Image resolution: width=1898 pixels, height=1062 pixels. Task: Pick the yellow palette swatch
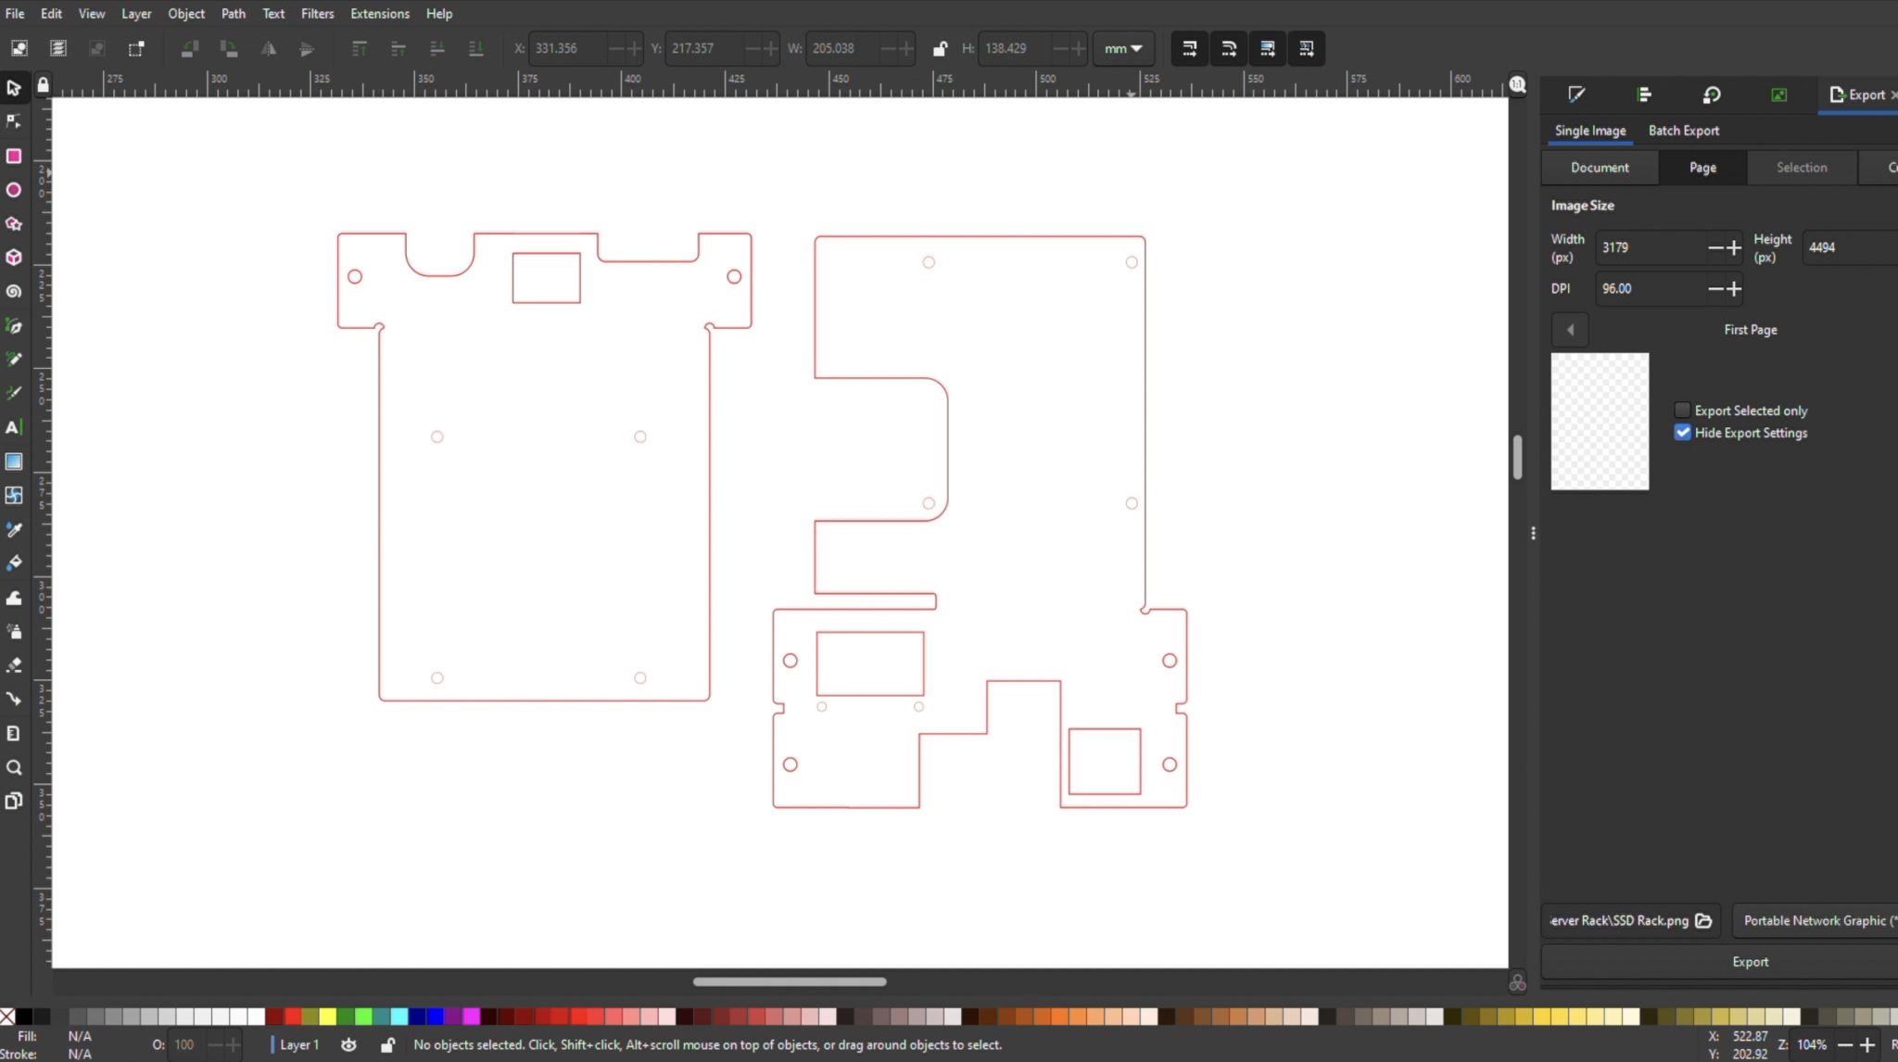click(327, 1017)
